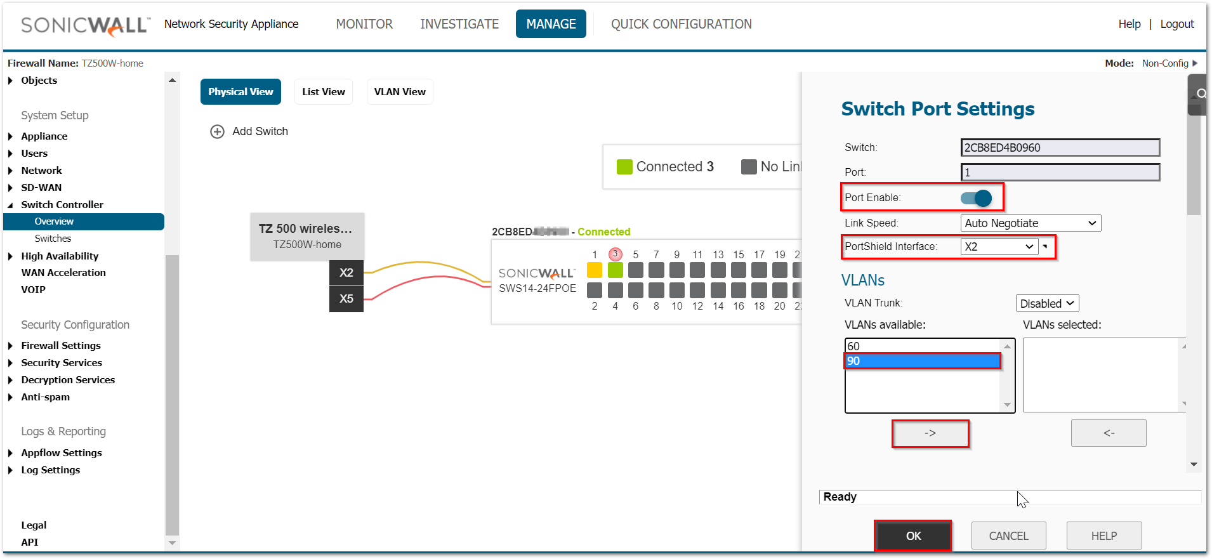This screenshot has height=559, width=1212.
Task: Open the VLAN Trunk dropdown
Action: pos(1046,304)
